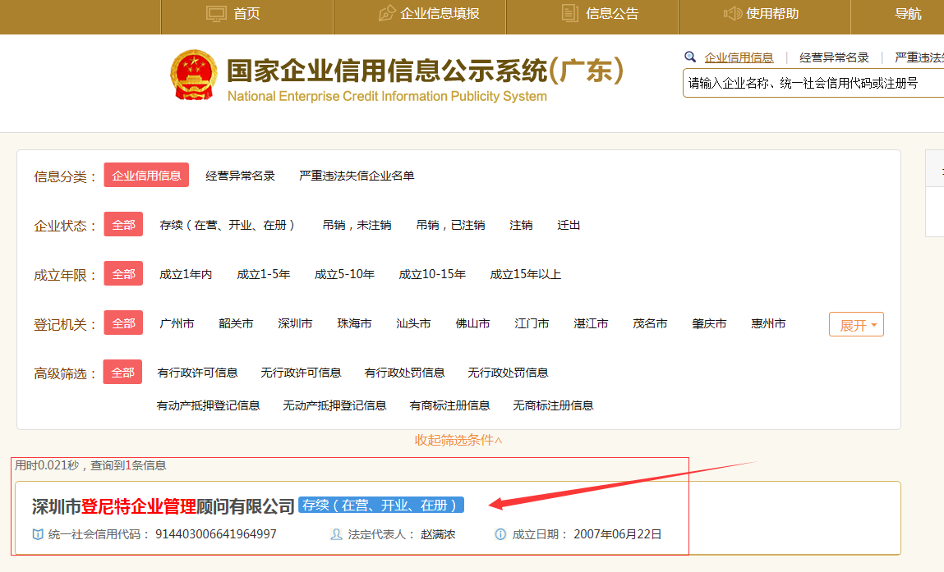Image resolution: width=944 pixels, height=572 pixels.
Task: Select the 经营异常名录 search tab
Action: 834,57
